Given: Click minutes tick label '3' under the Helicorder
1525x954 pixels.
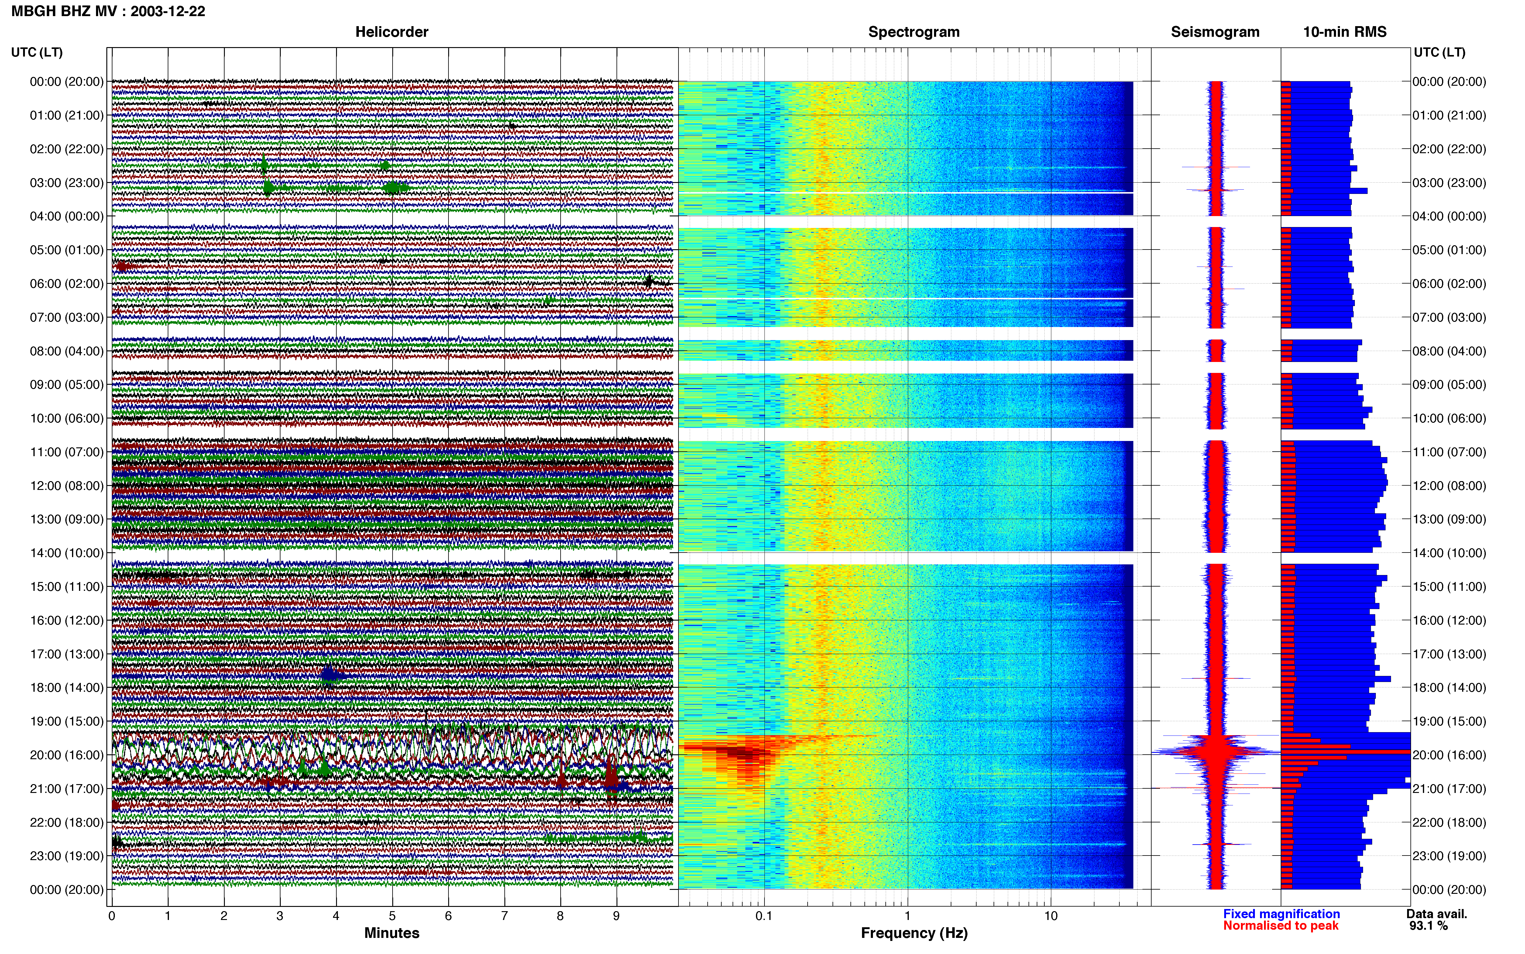Looking at the screenshot, I should (x=280, y=915).
